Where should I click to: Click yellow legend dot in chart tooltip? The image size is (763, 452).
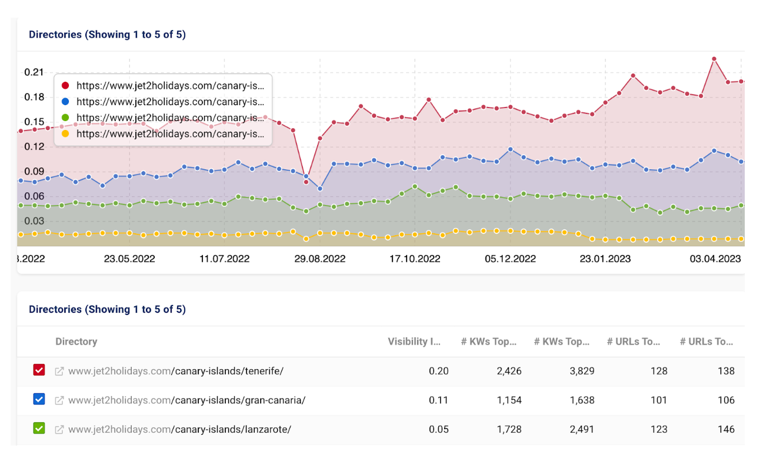[x=65, y=134]
